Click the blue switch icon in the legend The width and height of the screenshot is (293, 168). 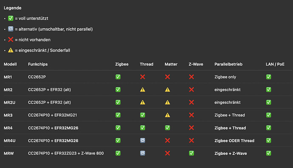pyautogui.click(x=11, y=29)
